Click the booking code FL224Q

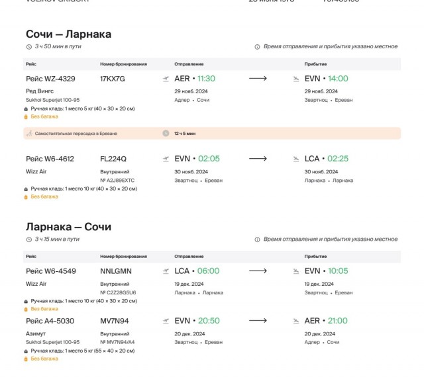[113, 159]
